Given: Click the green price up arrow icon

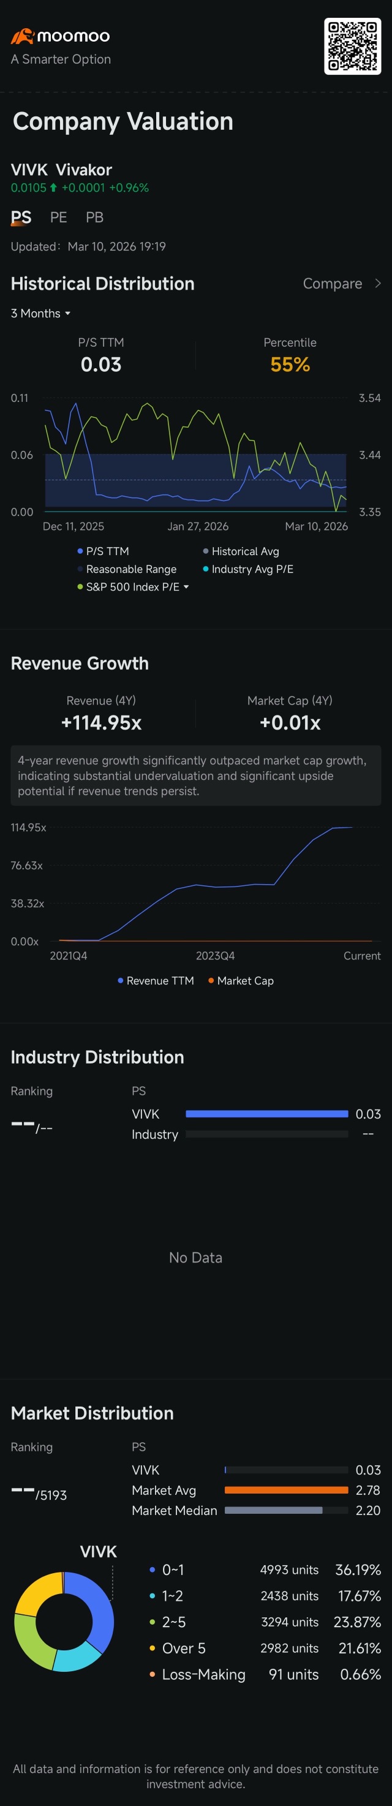Looking at the screenshot, I should point(53,188).
